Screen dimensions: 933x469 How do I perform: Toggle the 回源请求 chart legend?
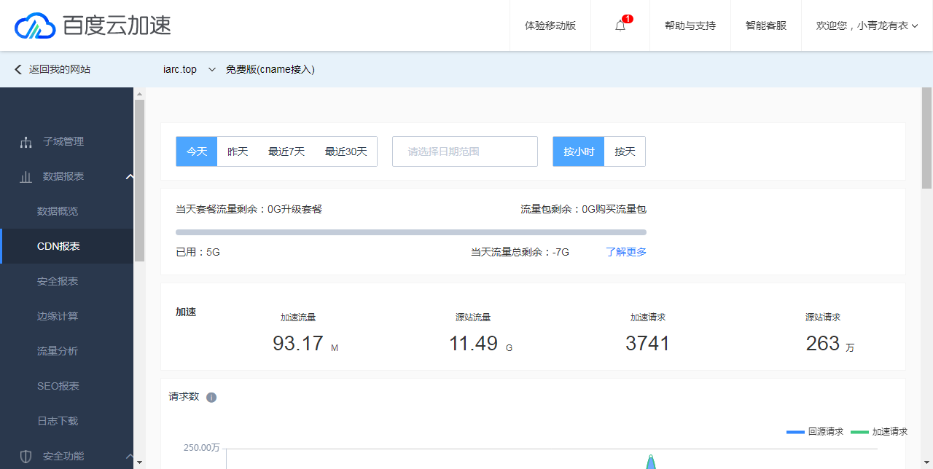click(x=815, y=432)
